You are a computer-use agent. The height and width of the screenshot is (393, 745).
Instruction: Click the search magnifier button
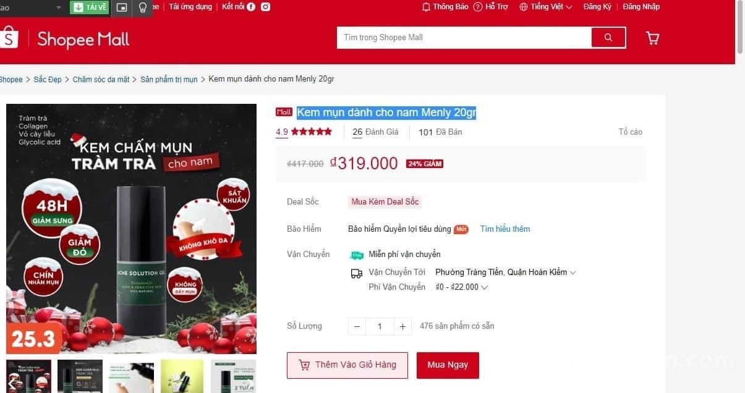(608, 38)
